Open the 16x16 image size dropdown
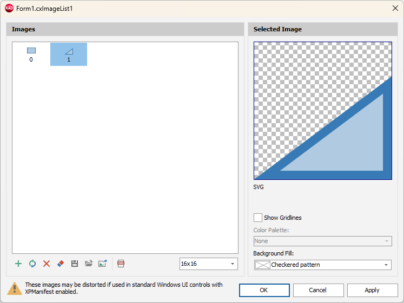Screen dimensions: 404x303 click(208, 264)
